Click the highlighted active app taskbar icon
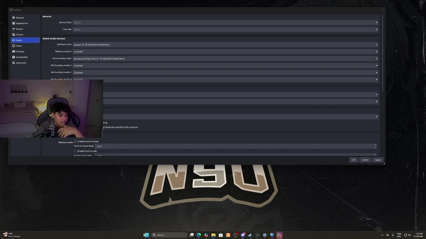Viewport: 426px width, 239px height. pos(280,235)
